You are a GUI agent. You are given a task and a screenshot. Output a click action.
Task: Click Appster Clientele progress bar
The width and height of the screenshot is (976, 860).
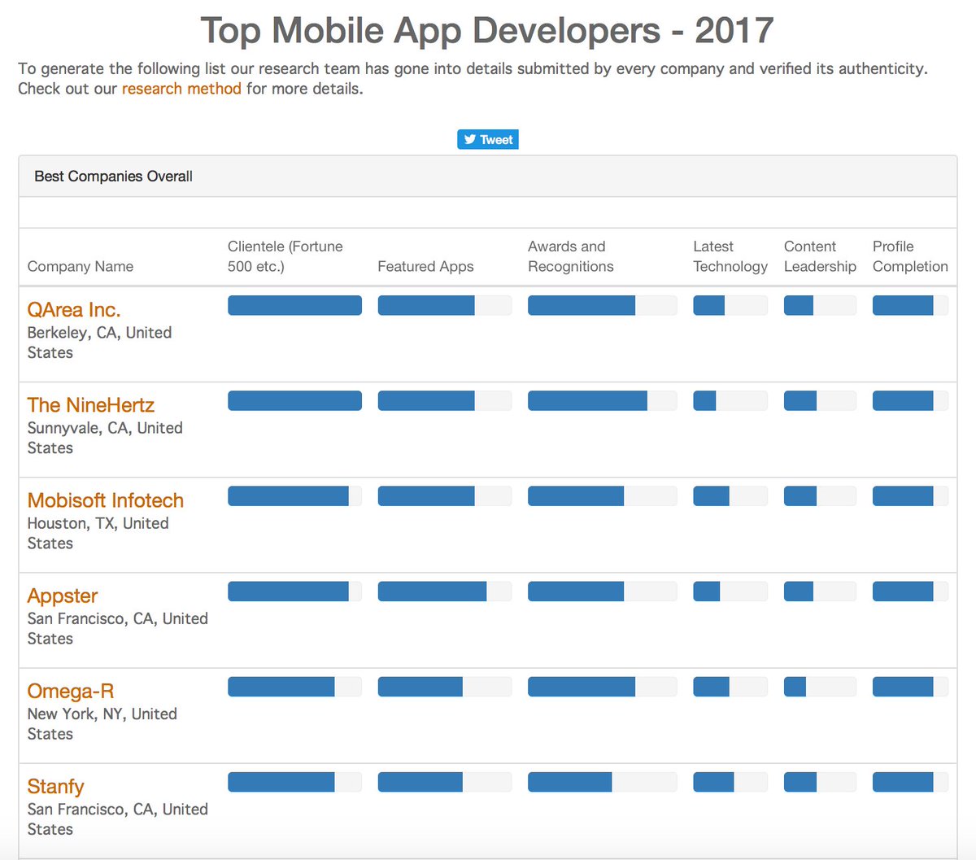(x=294, y=591)
